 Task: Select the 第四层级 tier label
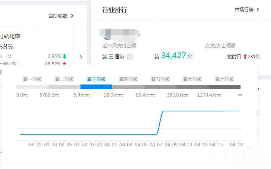(x=128, y=79)
